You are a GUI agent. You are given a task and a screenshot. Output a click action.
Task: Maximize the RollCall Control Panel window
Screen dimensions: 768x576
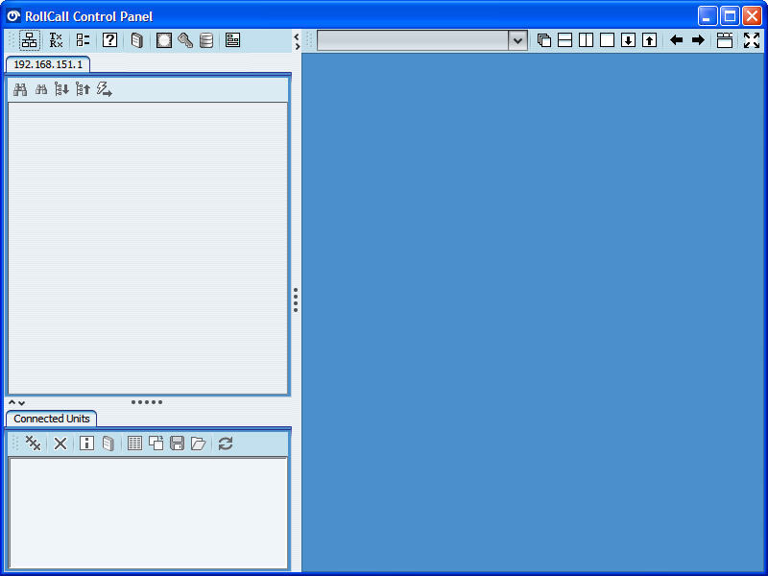click(730, 16)
